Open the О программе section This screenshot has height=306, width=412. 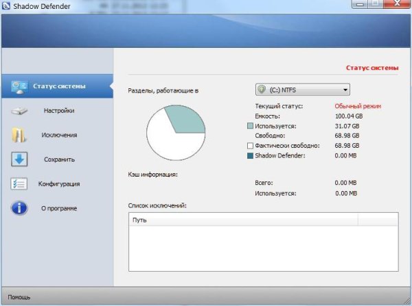pos(59,208)
